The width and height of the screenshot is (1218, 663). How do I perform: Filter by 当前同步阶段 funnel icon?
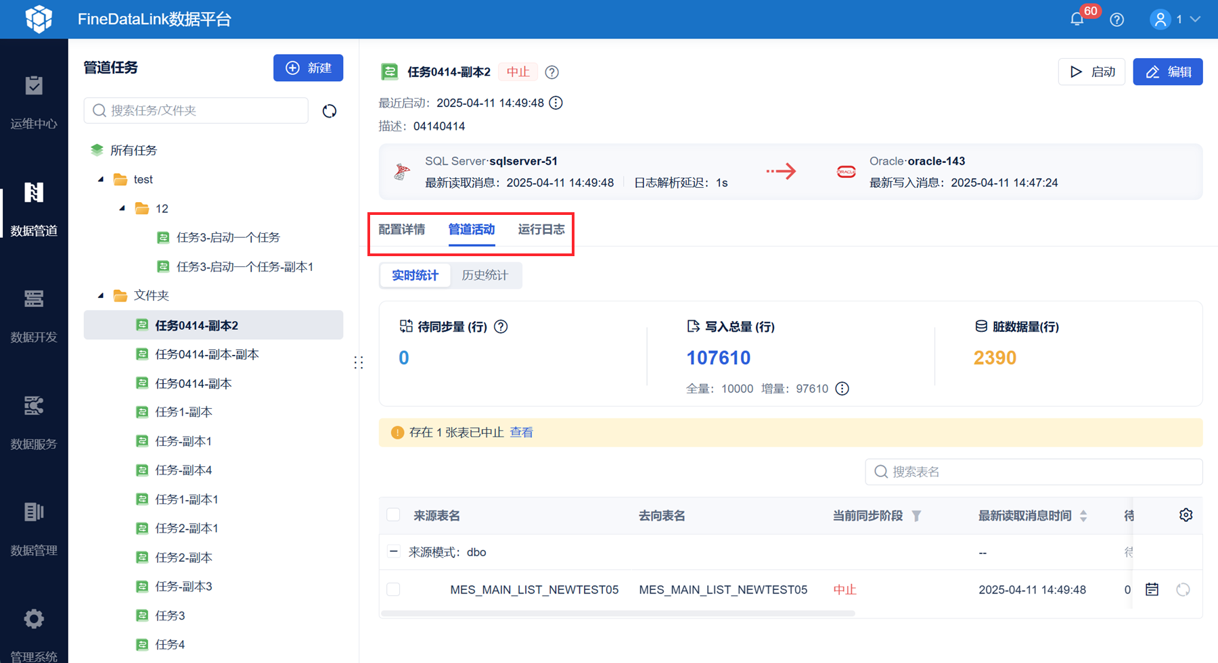pyautogui.click(x=917, y=516)
